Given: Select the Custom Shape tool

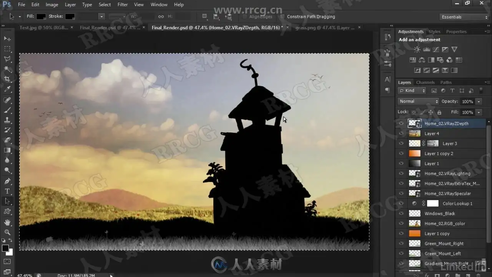Looking at the screenshot, I should click(7, 211).
